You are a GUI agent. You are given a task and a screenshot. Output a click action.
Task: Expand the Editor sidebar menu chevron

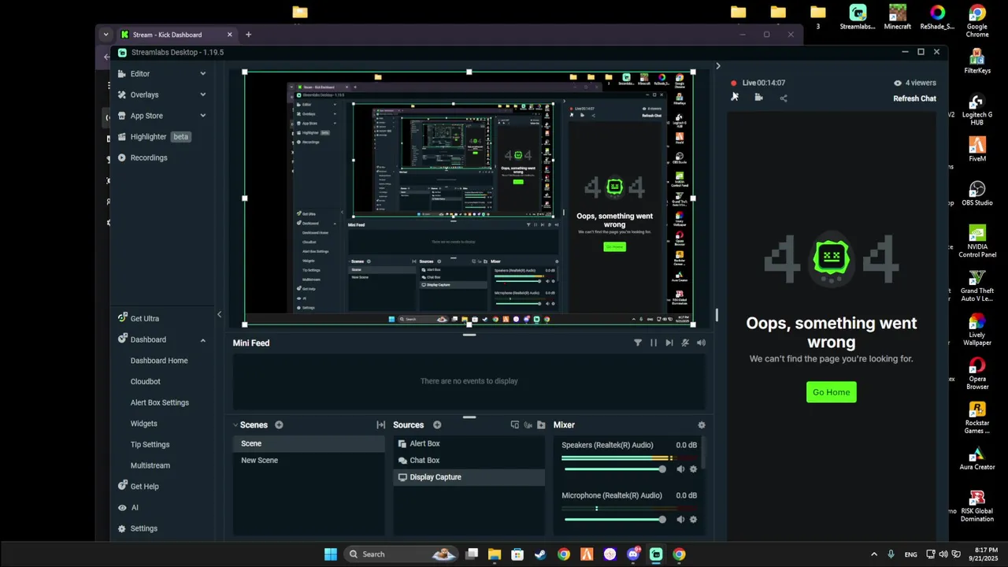pyautogui.click(x=202, y=74)
